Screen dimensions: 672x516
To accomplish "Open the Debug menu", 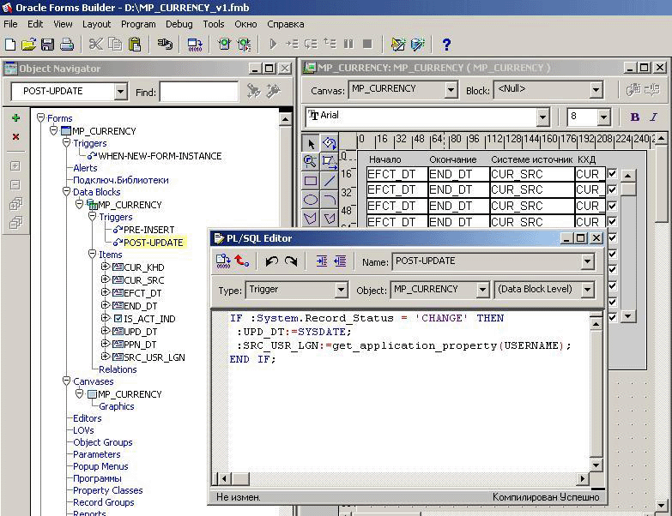I will click(x=179, y=24).
